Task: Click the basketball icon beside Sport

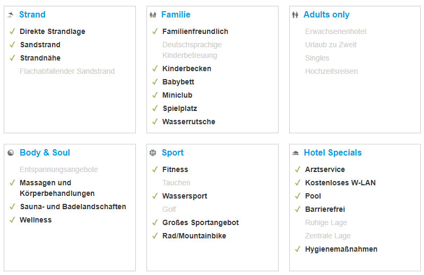Action: (153, 153)
